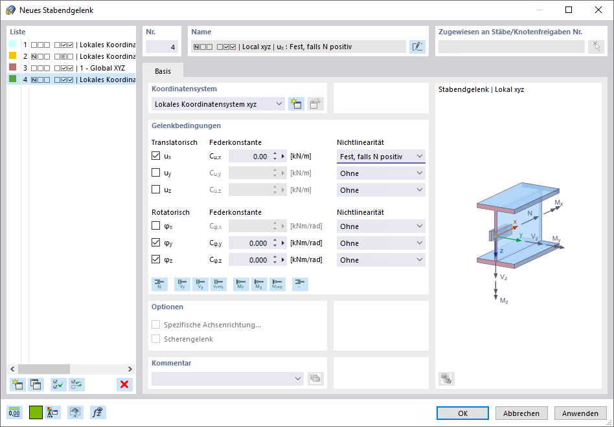
Task: Select all list entries checkmark icon
Action: coord(58,384)
